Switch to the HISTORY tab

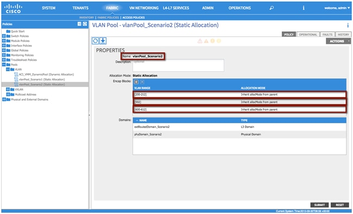tap(343, 34)
